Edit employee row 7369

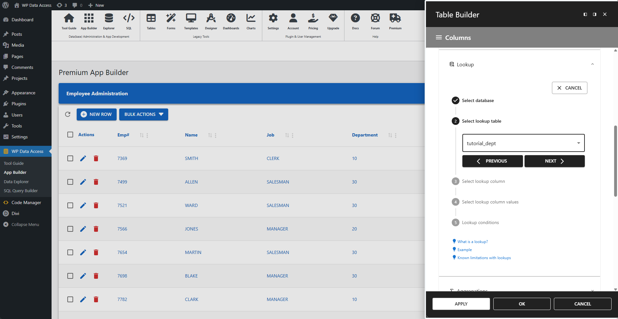(x=83, y=158)
